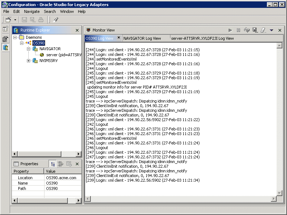Viewport: 287px width, 215px height.
Task: Select the Design perspective sidebar icon
Action: tap(5, 39)
